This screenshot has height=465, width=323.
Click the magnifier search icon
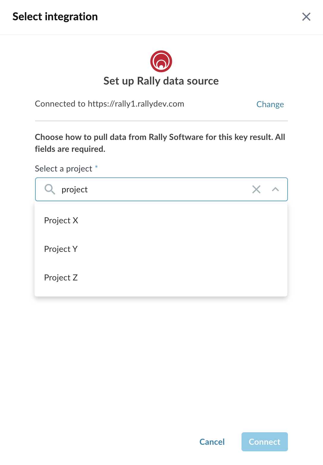[x=50, y=189]
